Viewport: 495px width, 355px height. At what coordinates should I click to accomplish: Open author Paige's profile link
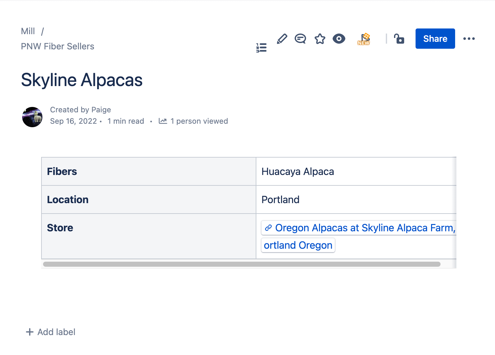point(101,110)
